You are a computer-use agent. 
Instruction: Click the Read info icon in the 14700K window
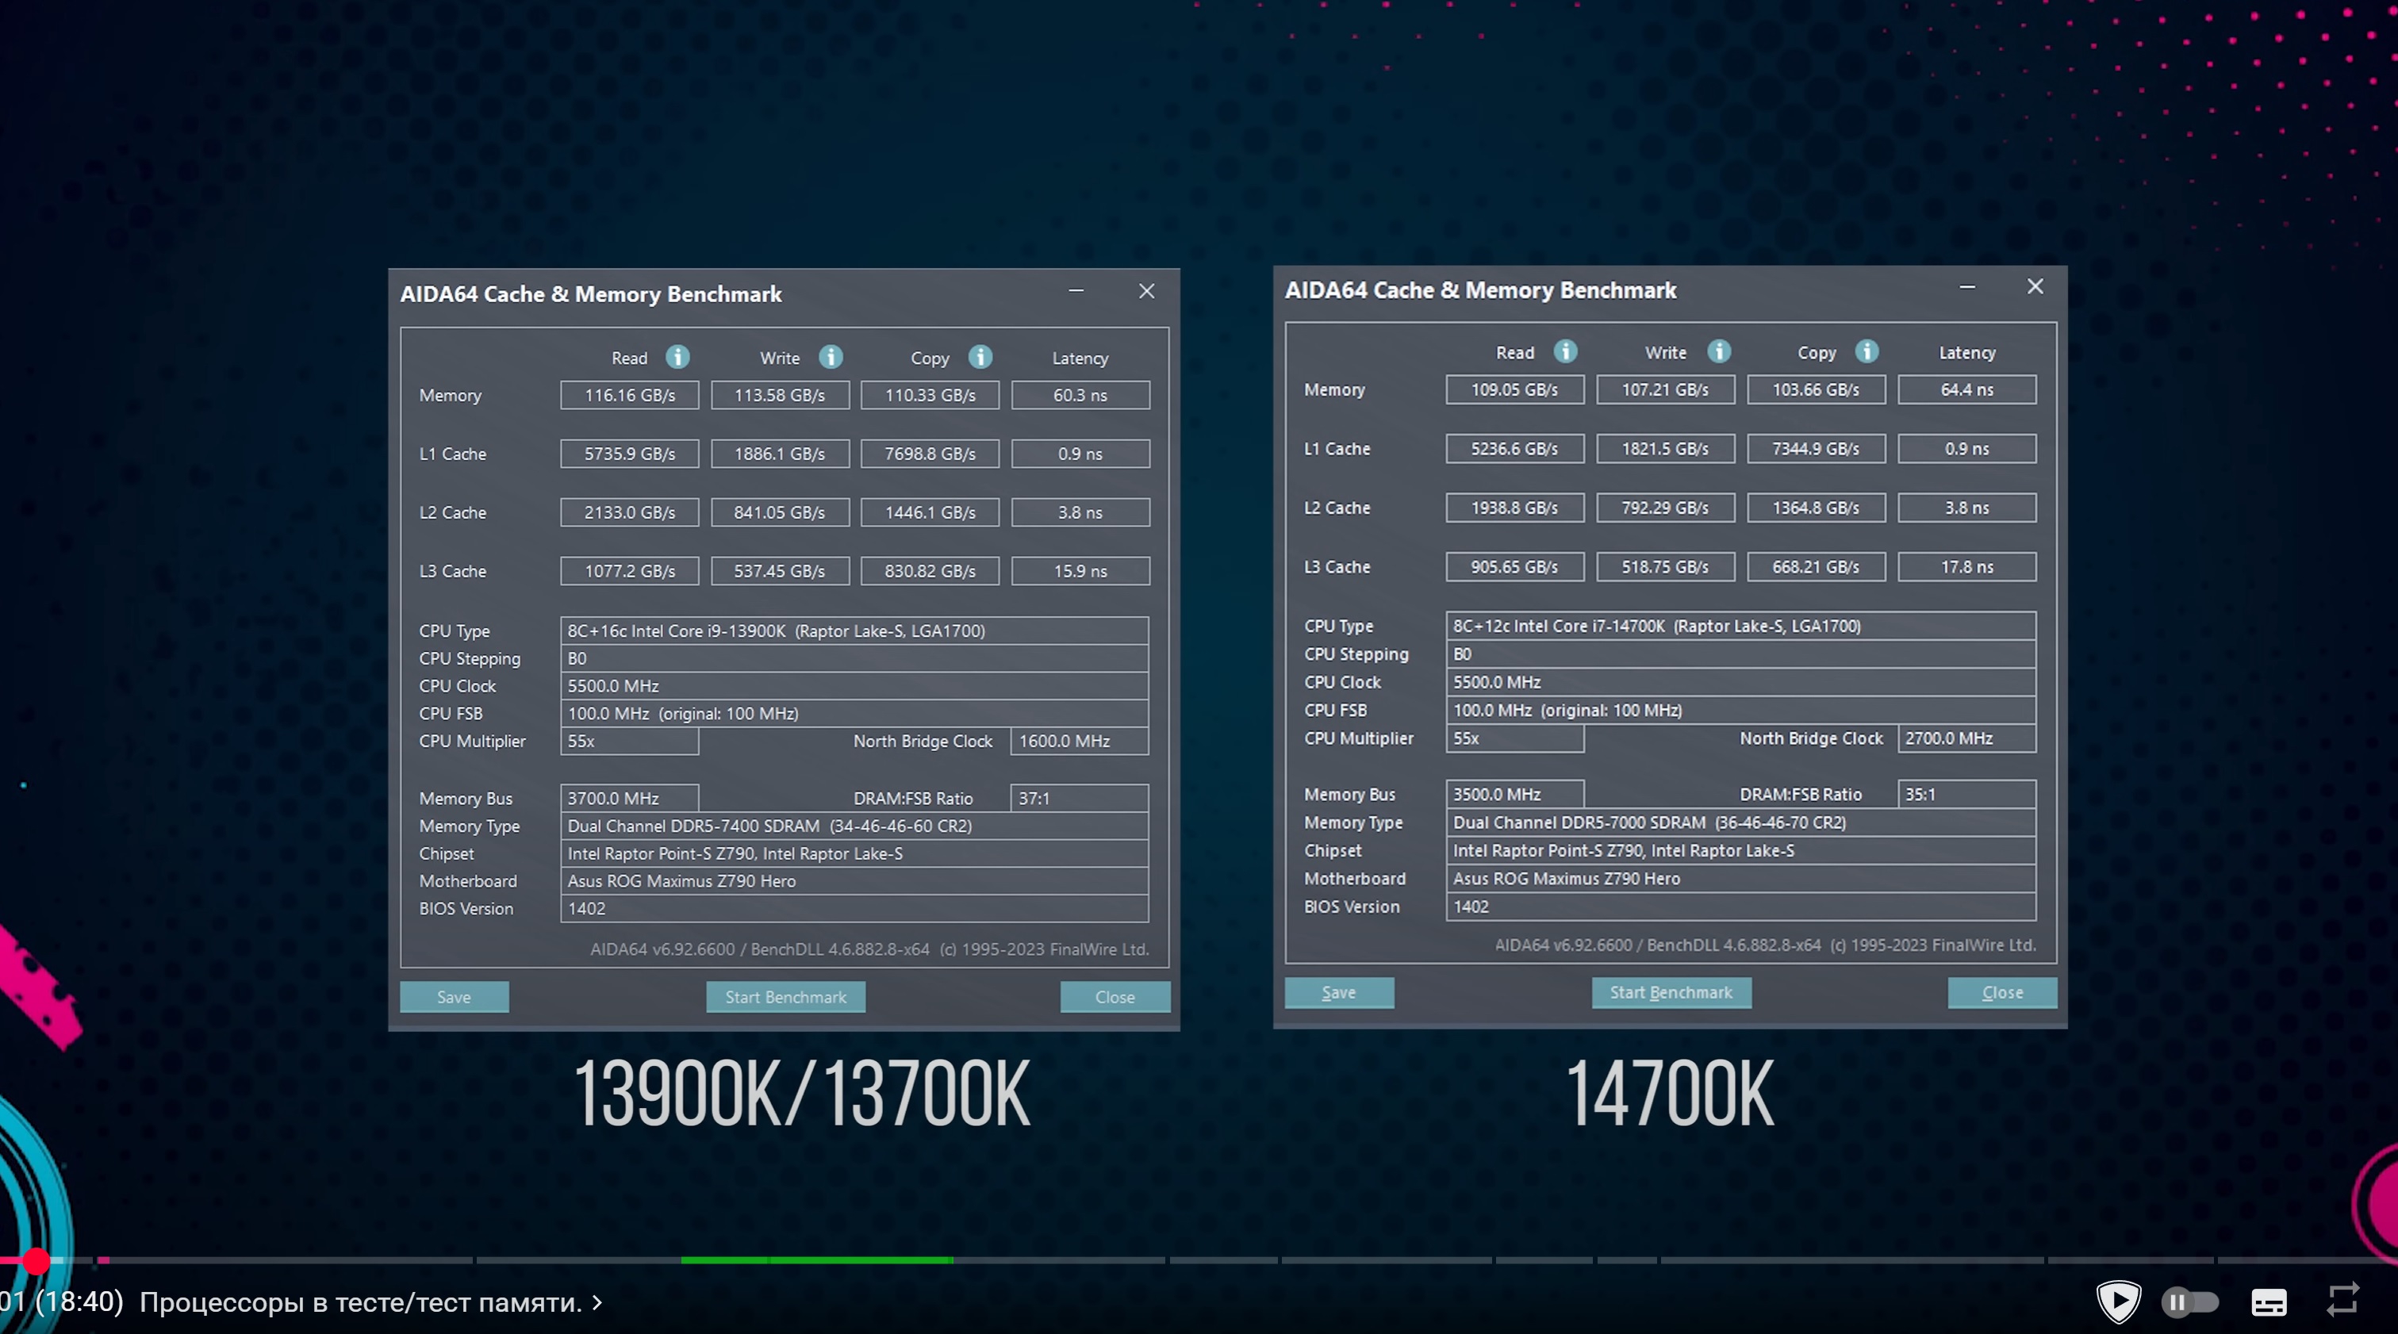pos(1566,351)
